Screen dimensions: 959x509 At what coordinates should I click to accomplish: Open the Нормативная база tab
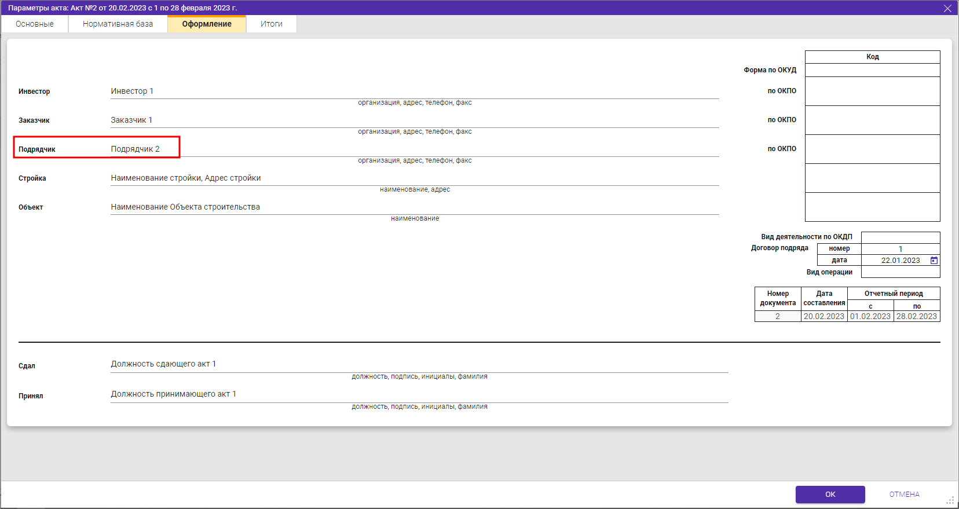[x=118, y=24]
